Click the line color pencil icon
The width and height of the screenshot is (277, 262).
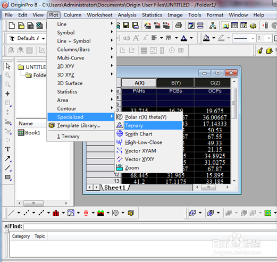tap(221, 38)
